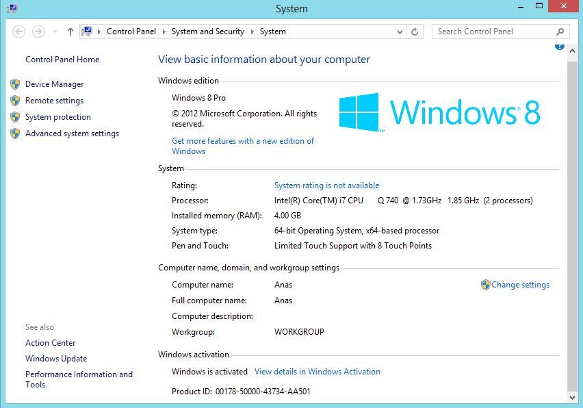Open Device Manager link
Screen dimensions: 583x408
point(54,84)
